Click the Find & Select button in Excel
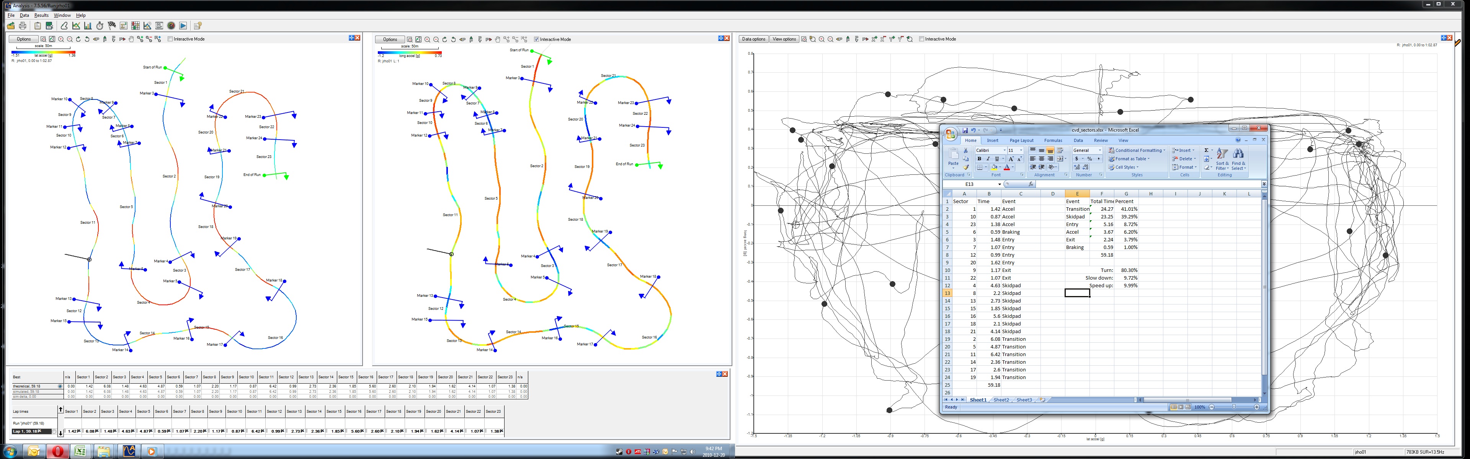 (x=1238, y=159)
